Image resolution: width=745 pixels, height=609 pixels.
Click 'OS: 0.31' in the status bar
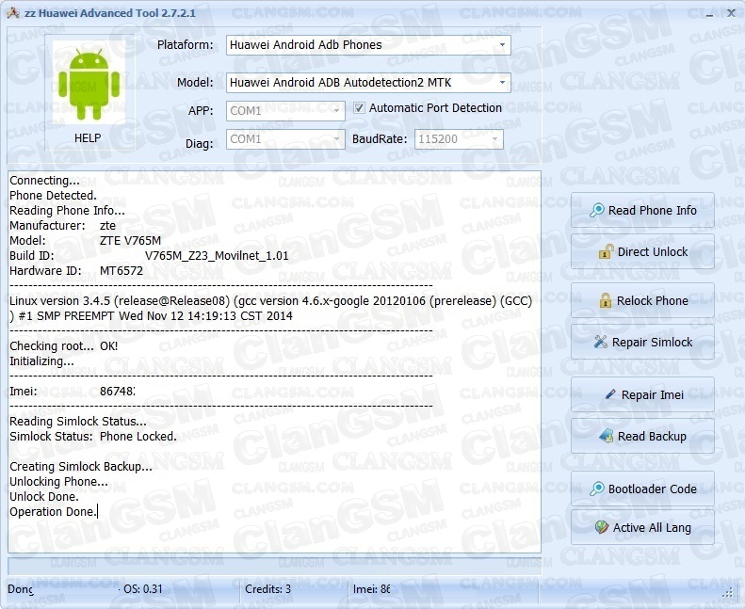(143, 589)
